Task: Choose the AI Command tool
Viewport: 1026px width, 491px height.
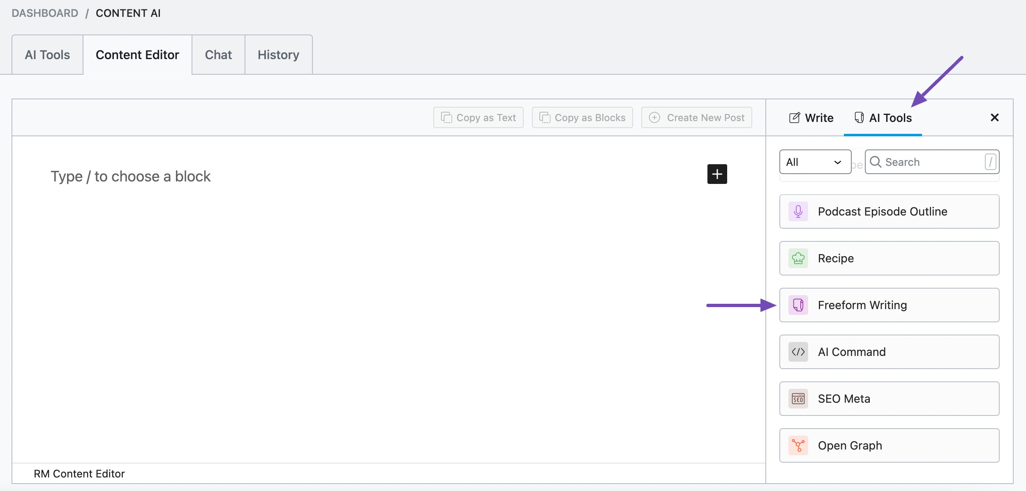Action: pyautogui.click(x=889, y=352)
